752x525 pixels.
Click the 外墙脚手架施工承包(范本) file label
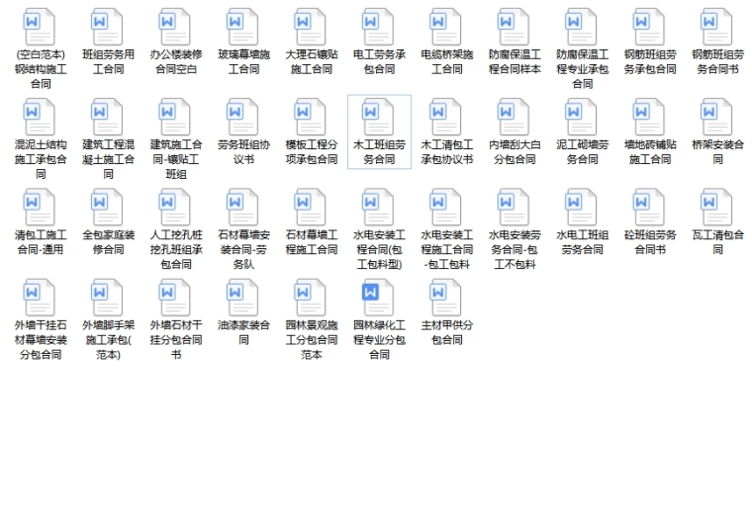(108, 339)
